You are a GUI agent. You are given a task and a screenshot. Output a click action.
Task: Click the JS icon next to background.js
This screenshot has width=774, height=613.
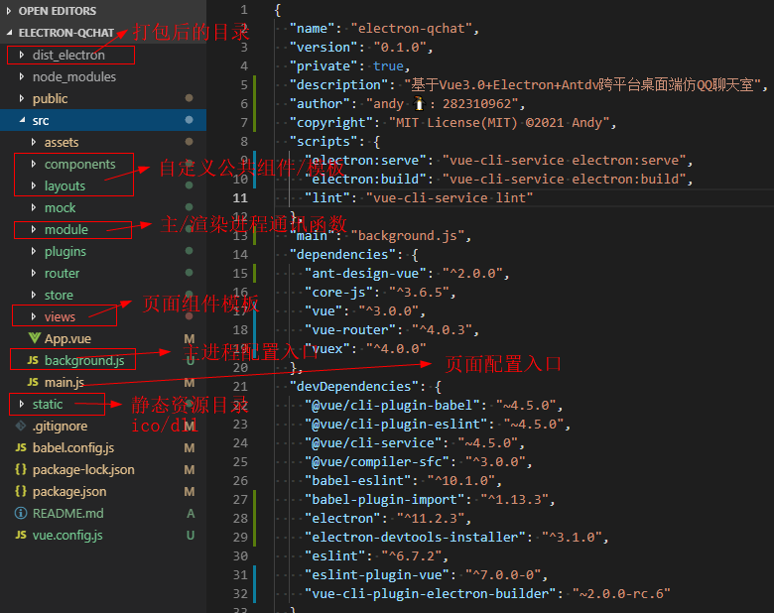point(33,361)
